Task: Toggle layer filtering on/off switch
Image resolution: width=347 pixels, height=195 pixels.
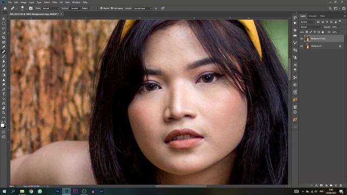Action: coord(340,21)
